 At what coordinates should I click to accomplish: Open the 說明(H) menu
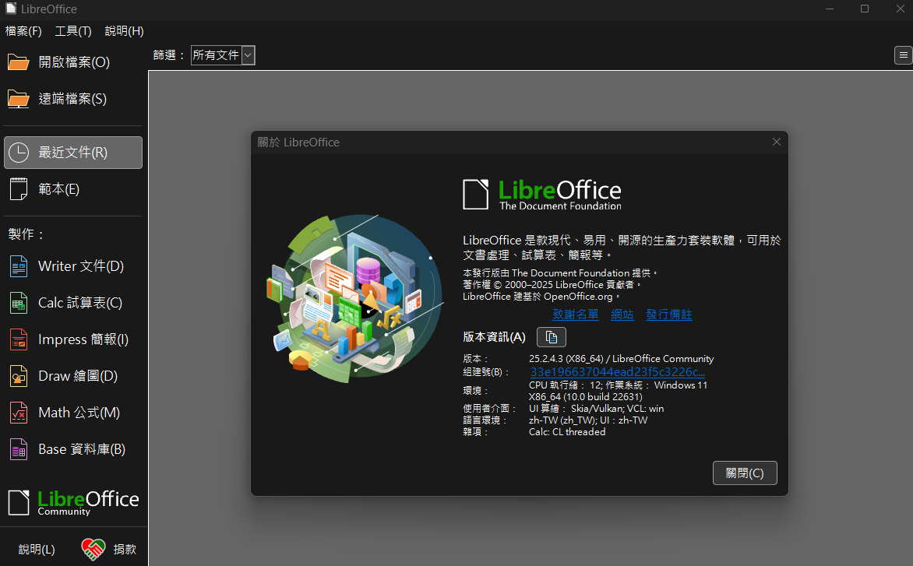click(x=124, y=31)
